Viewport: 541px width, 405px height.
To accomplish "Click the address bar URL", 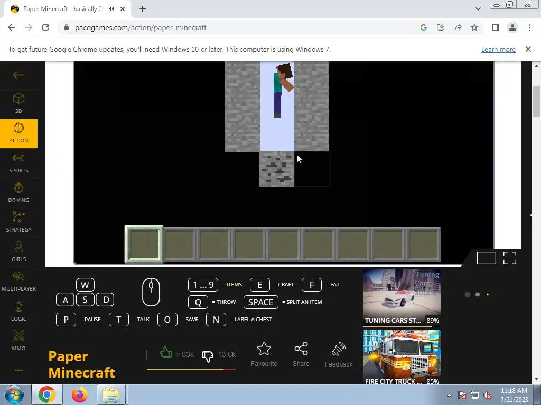I will tap(141, 27).
